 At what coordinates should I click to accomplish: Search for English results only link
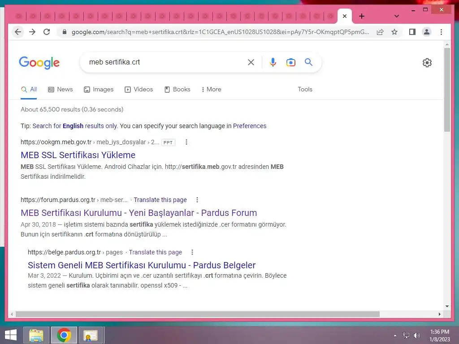point(75,126)
